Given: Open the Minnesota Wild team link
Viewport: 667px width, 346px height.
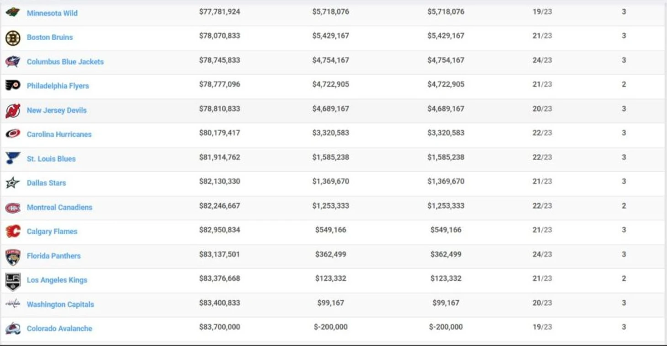Looking at the screenshot, I should pyautogui.click(x=52, y=13).
